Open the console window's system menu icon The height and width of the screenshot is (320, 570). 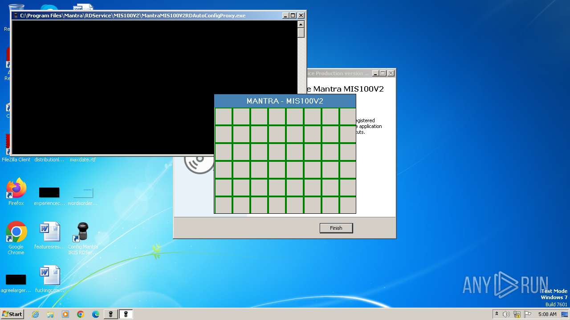click(16, 16)
